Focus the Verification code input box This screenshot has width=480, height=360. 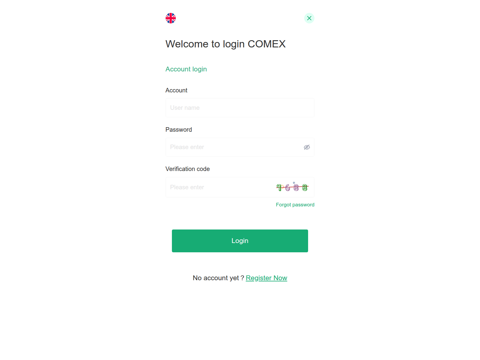(220, 187)
